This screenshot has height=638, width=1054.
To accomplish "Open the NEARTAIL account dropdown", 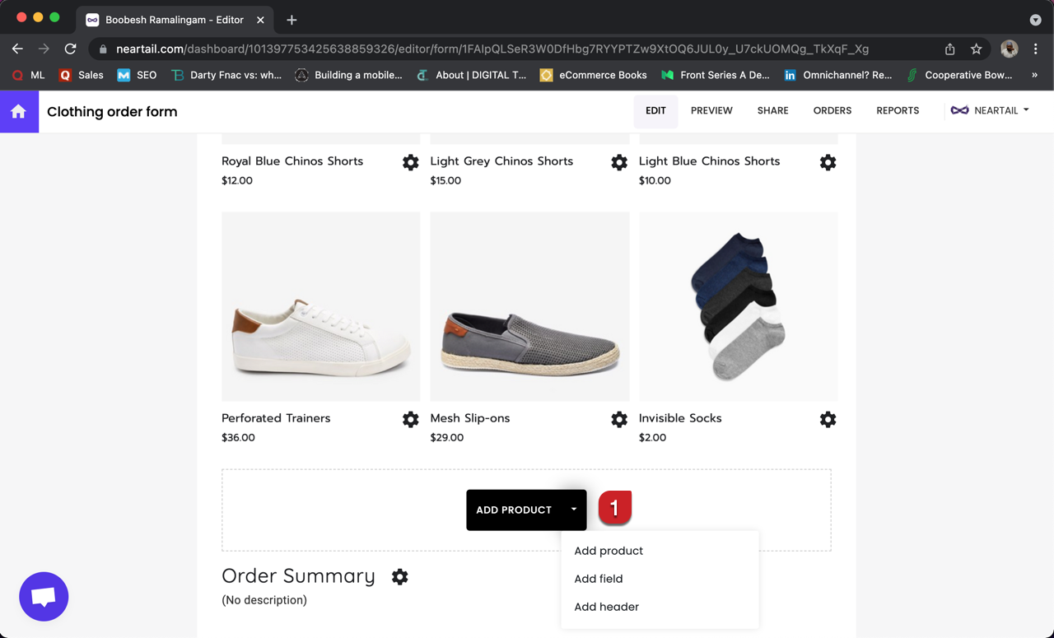I will pos(990,110).
